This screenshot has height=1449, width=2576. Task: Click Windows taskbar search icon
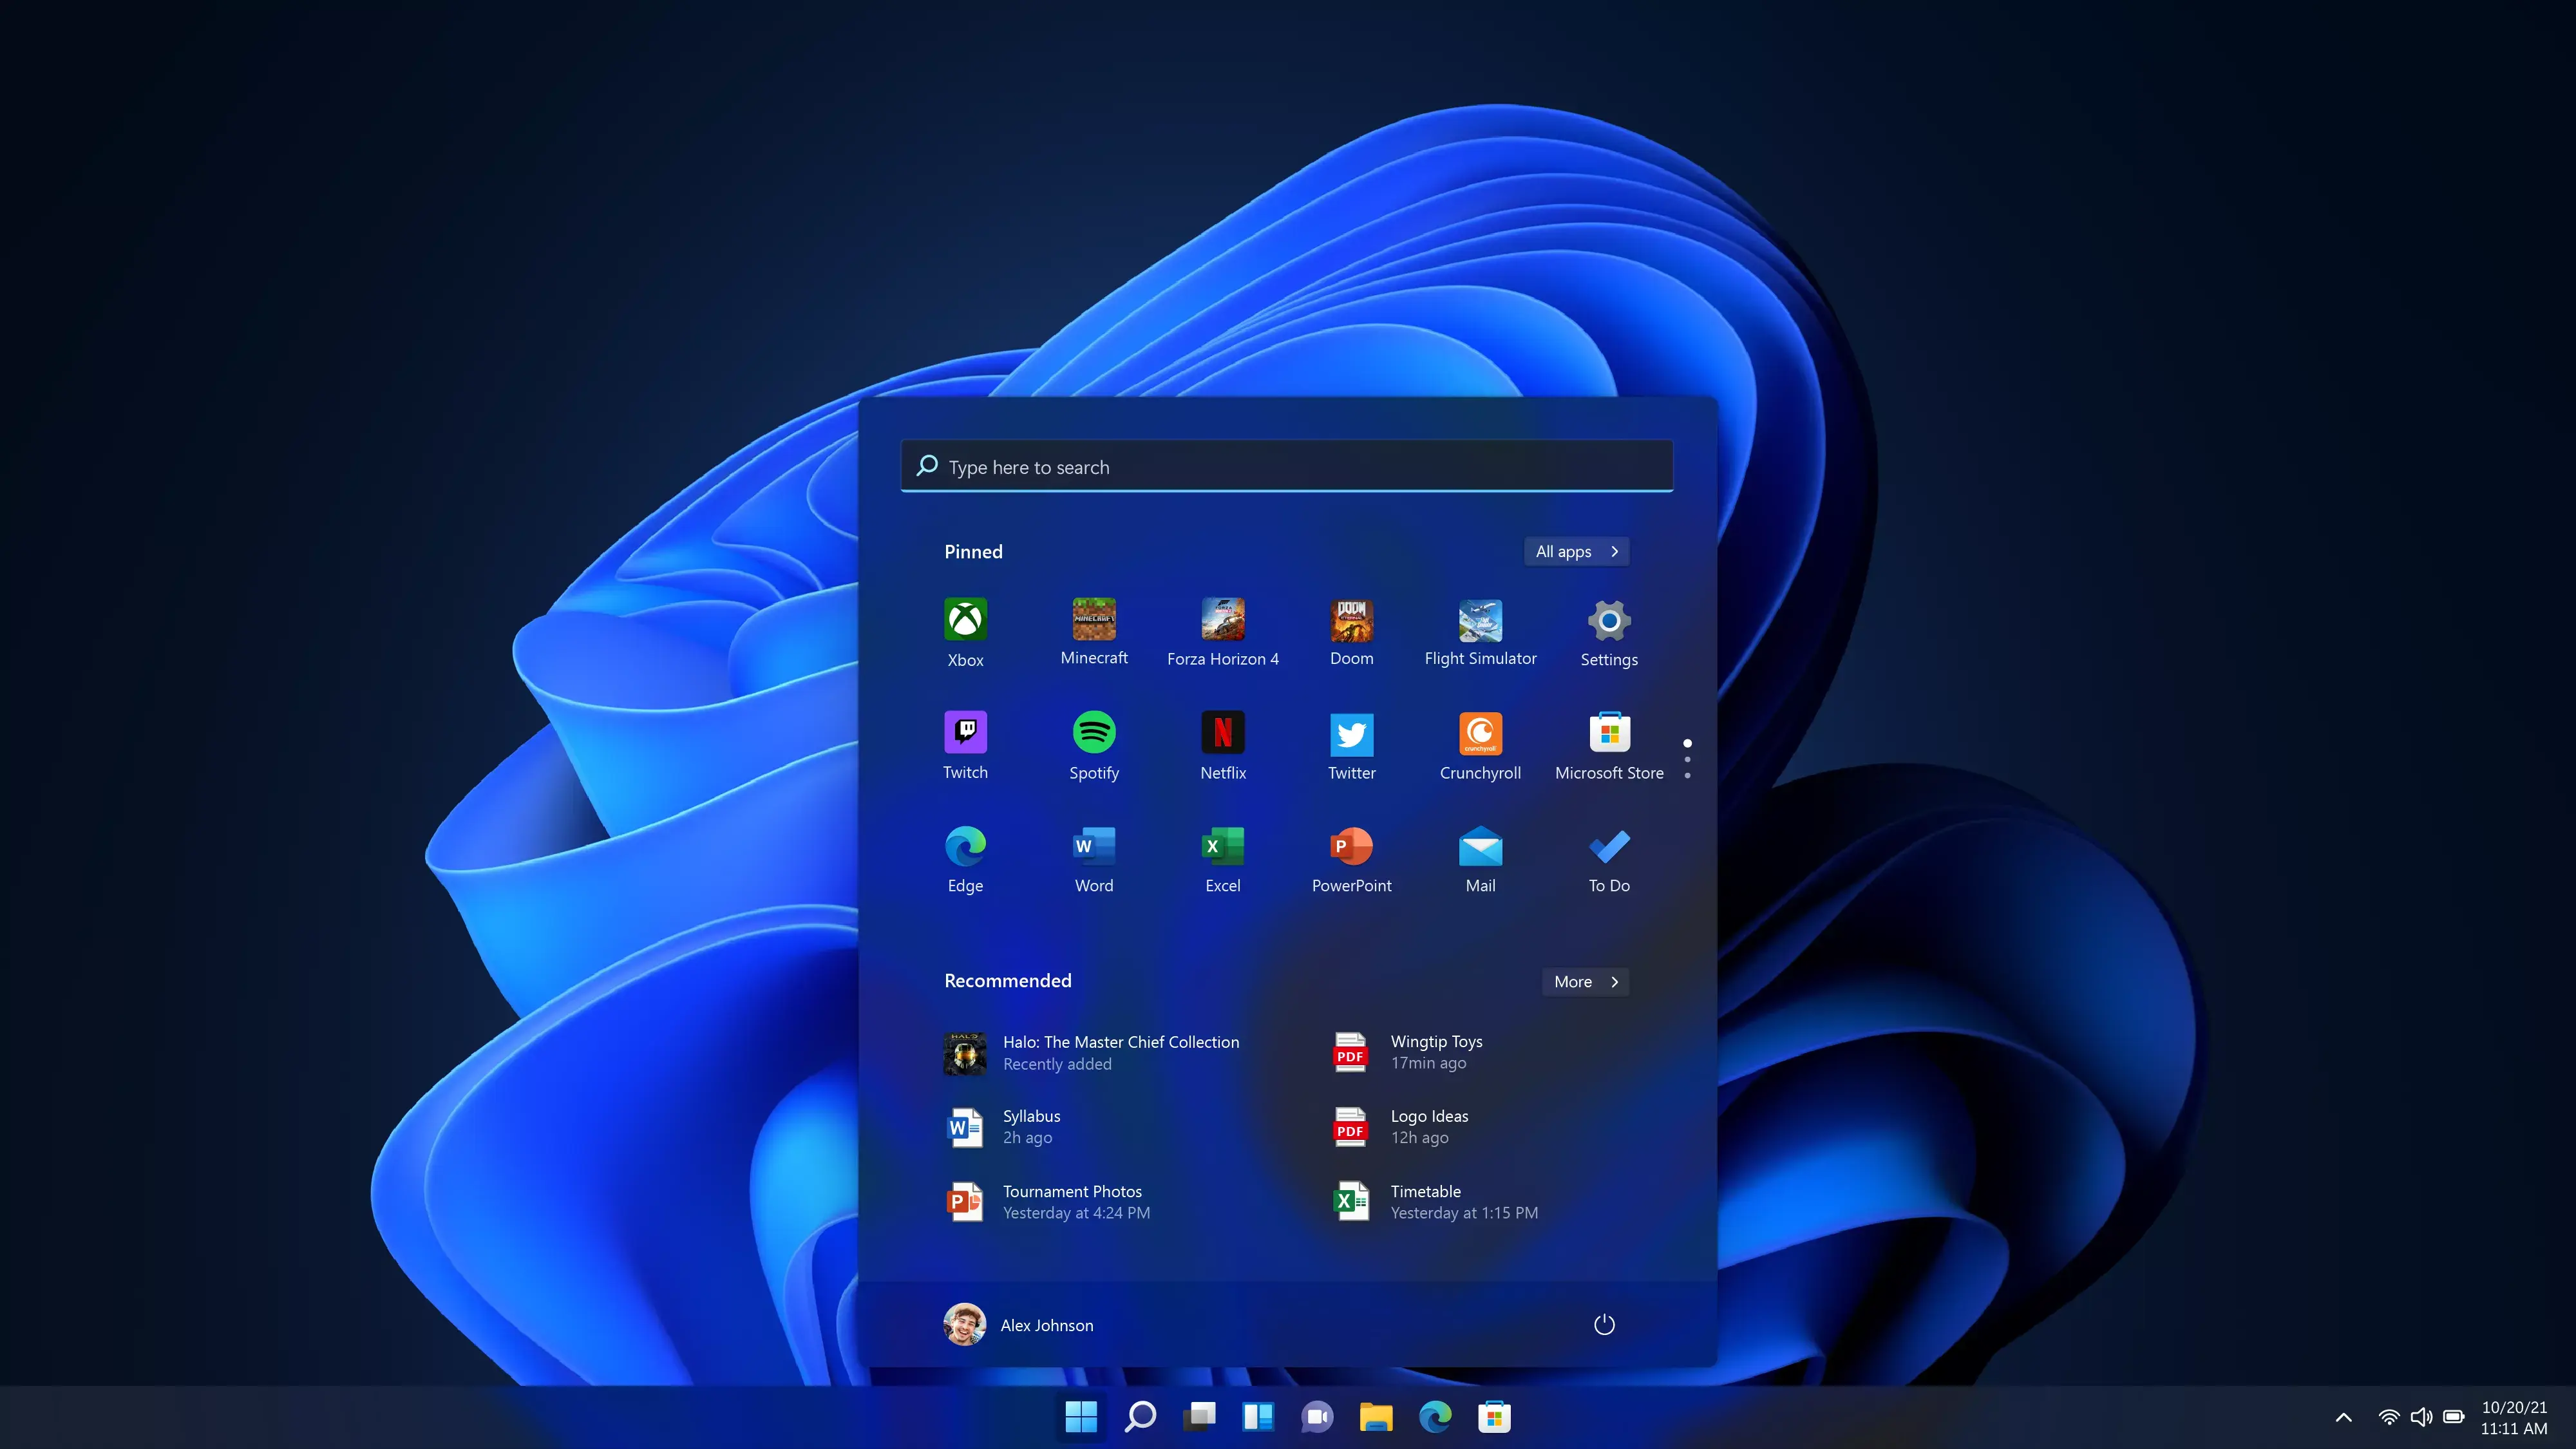(x=1139, y=1416)
